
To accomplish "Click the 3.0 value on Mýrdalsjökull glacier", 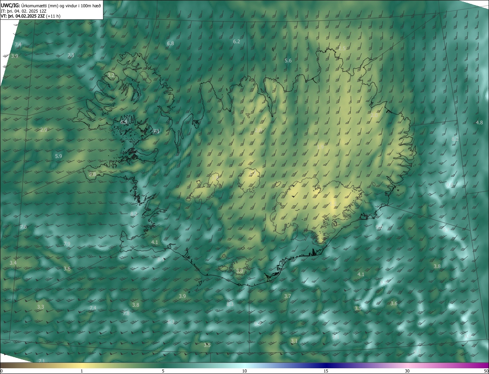I will tap(240, 271).
